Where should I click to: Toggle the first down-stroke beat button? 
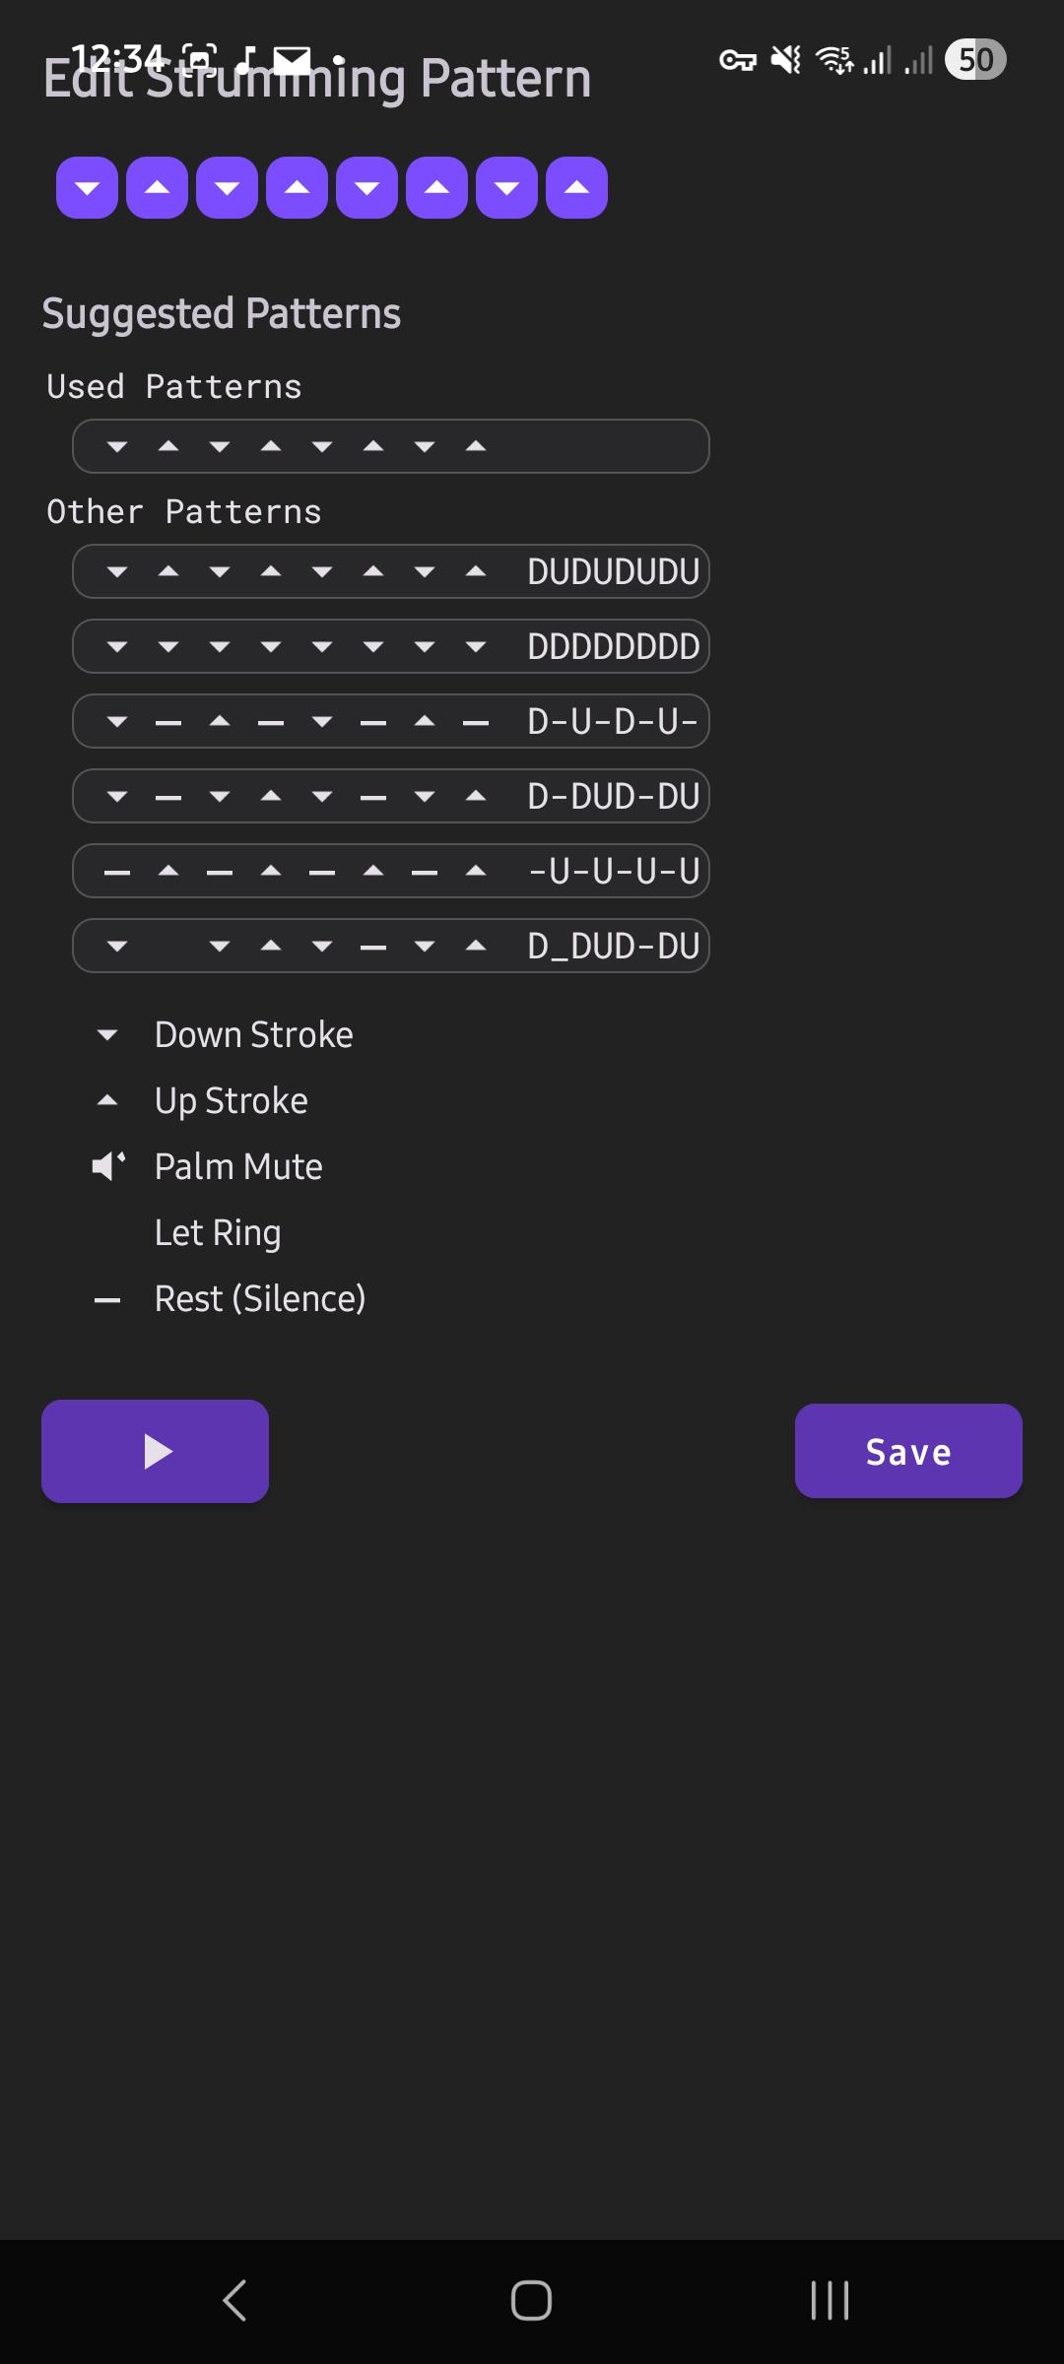point(88,187)
